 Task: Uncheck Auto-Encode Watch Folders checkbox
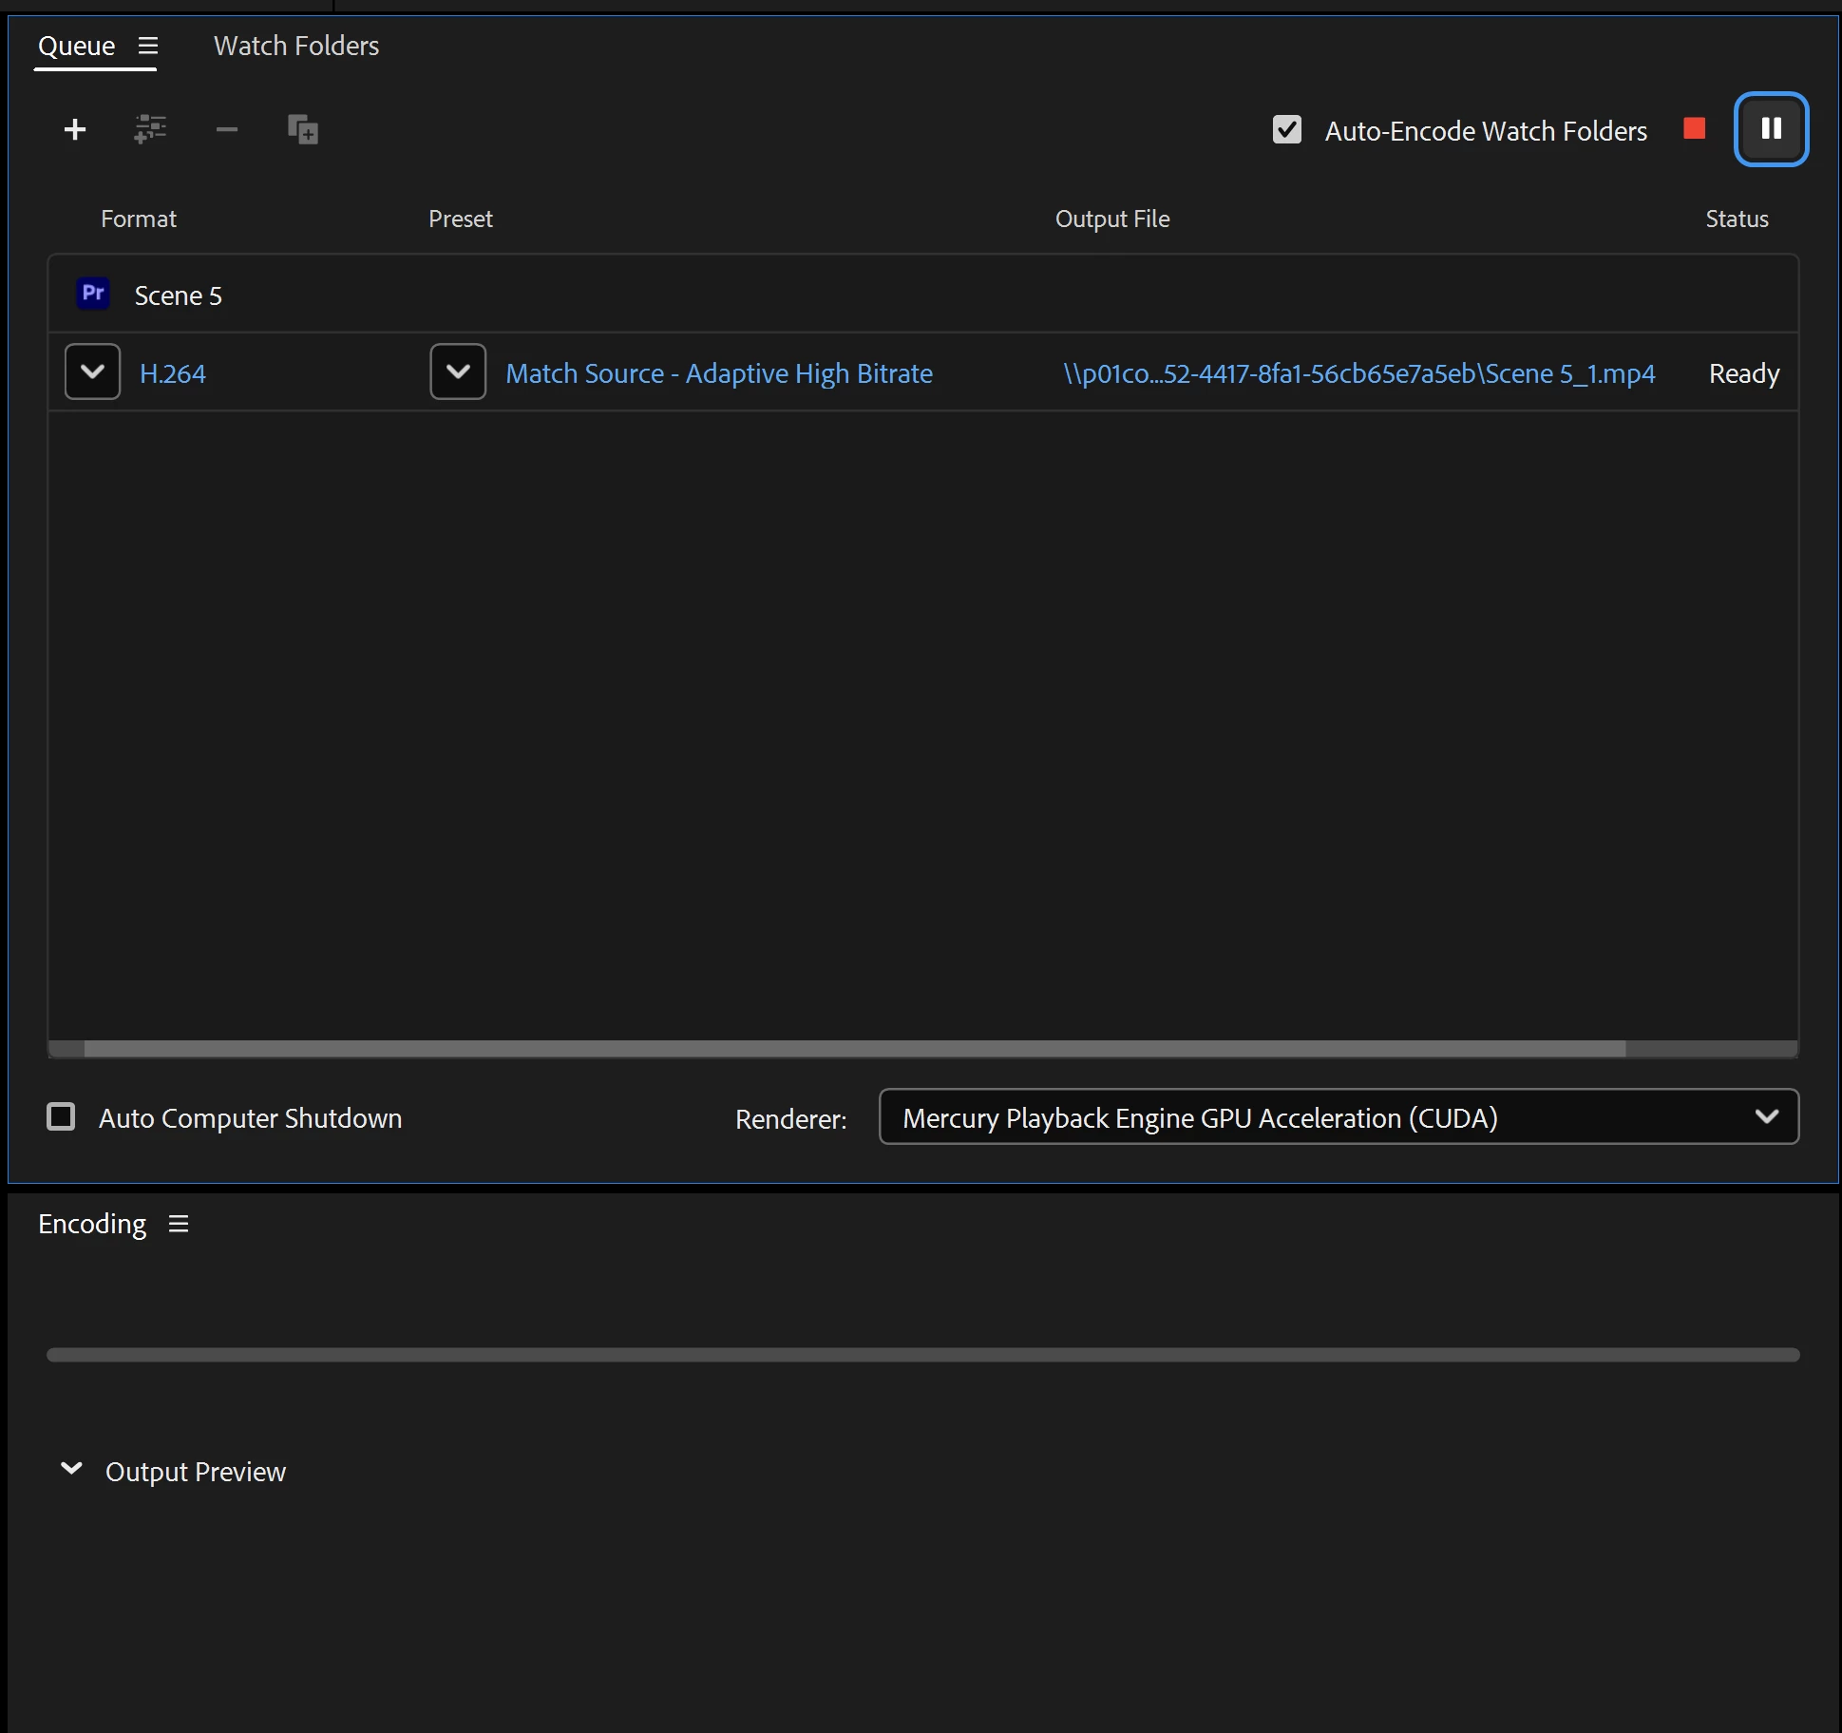point(1286,129)
